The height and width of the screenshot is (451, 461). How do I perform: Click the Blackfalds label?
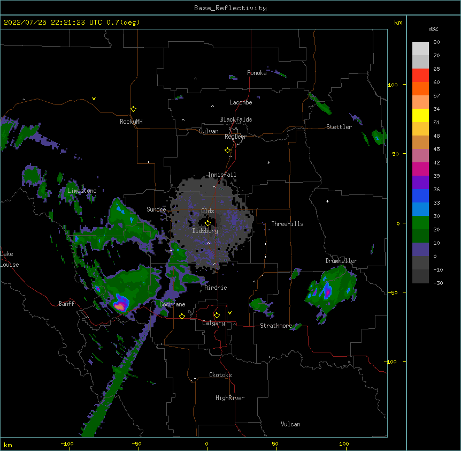pos(236,119)
